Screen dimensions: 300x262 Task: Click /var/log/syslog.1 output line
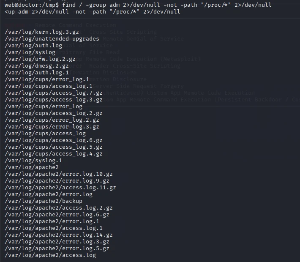tap(33, 161)
